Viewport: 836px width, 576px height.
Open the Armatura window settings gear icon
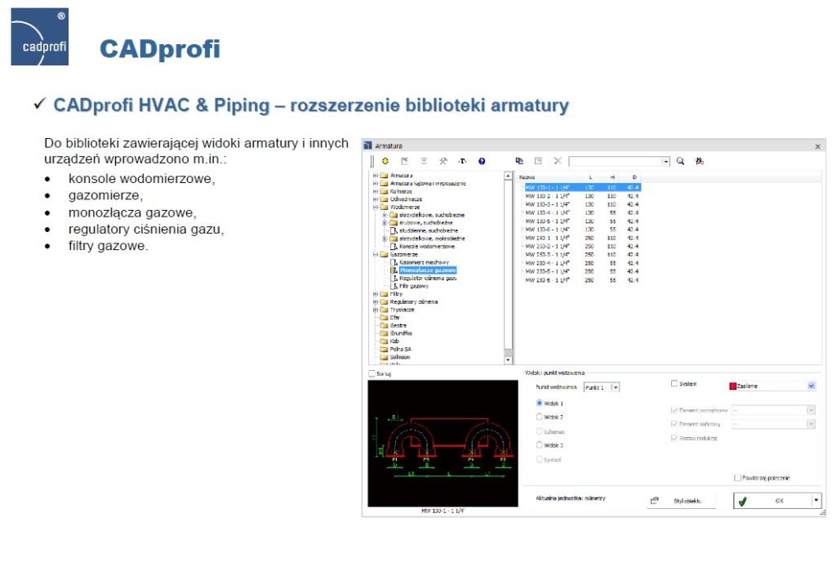click(384, 161)
